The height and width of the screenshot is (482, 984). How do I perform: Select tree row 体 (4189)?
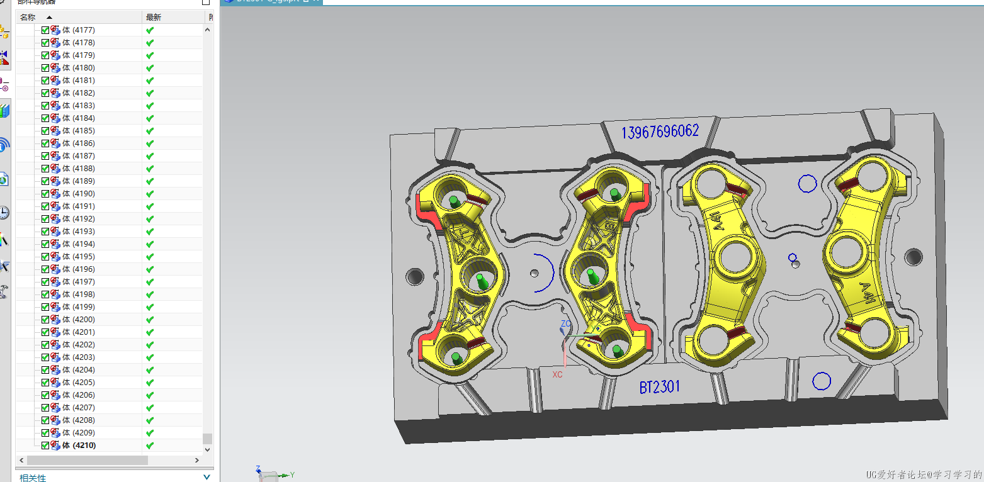110,181
